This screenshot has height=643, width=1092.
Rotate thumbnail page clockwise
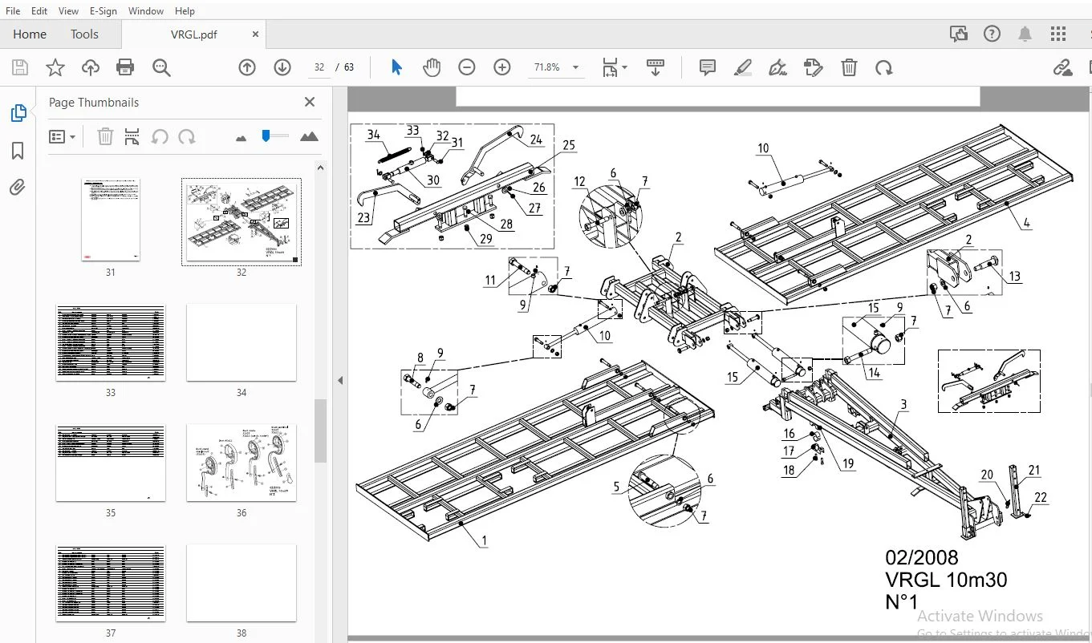coord(187,137)
